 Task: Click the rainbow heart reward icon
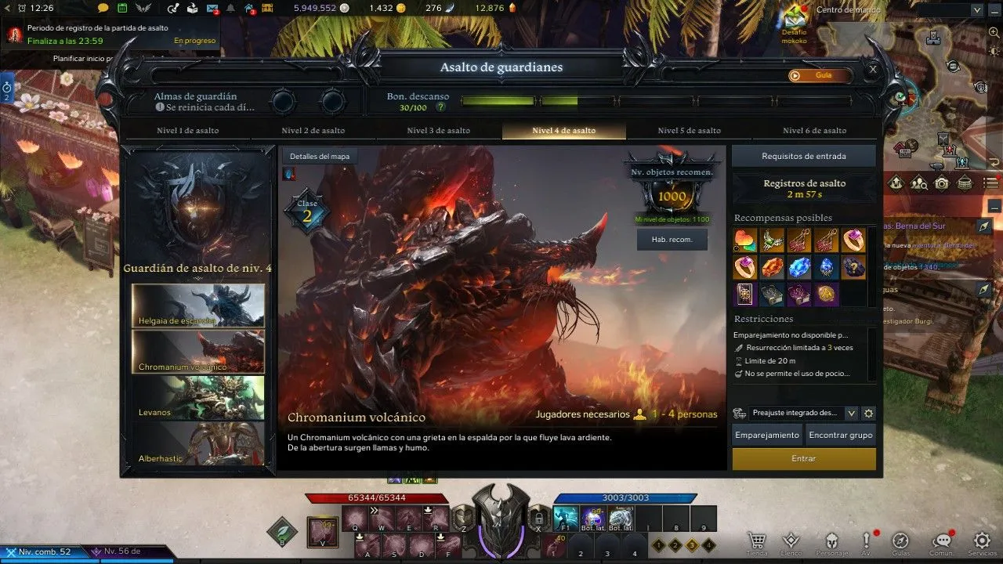[744, 240]
